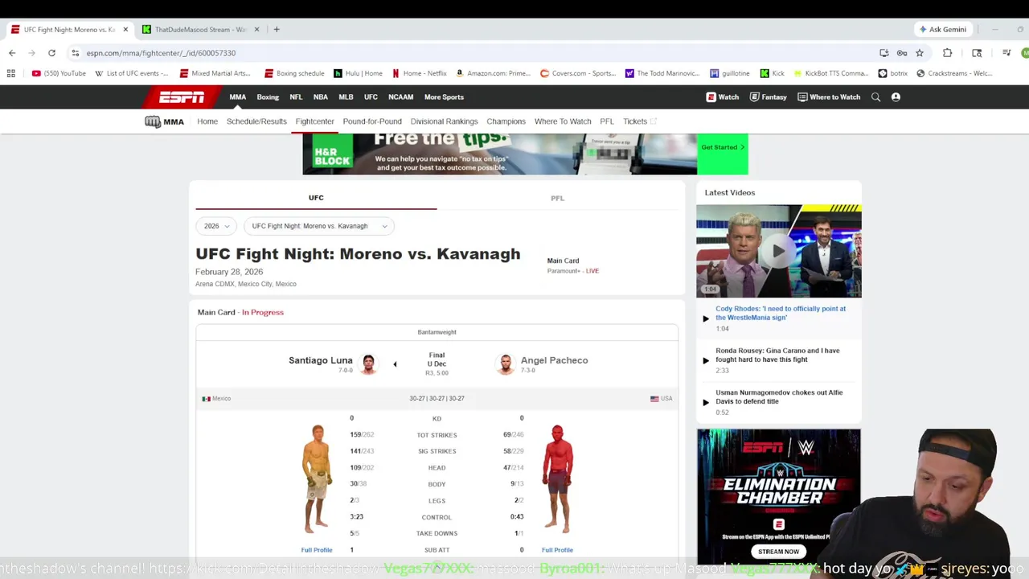Screen dimensions: 1029x579
Task: Open the 2026 year dropdown
Action: click(x=217, y=226)
